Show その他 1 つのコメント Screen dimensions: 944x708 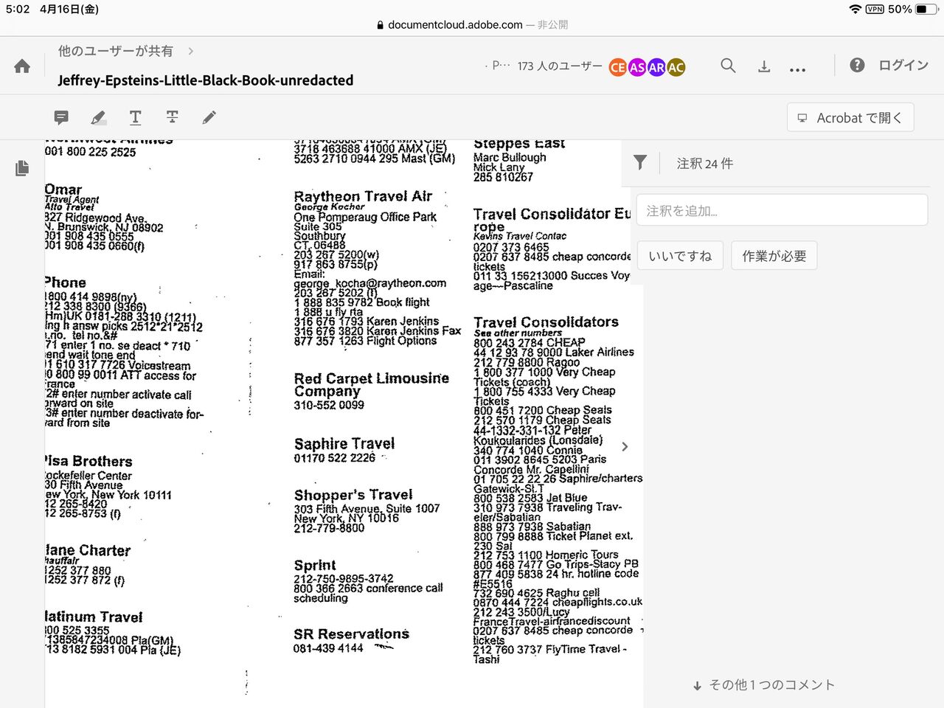click(764, 685)
